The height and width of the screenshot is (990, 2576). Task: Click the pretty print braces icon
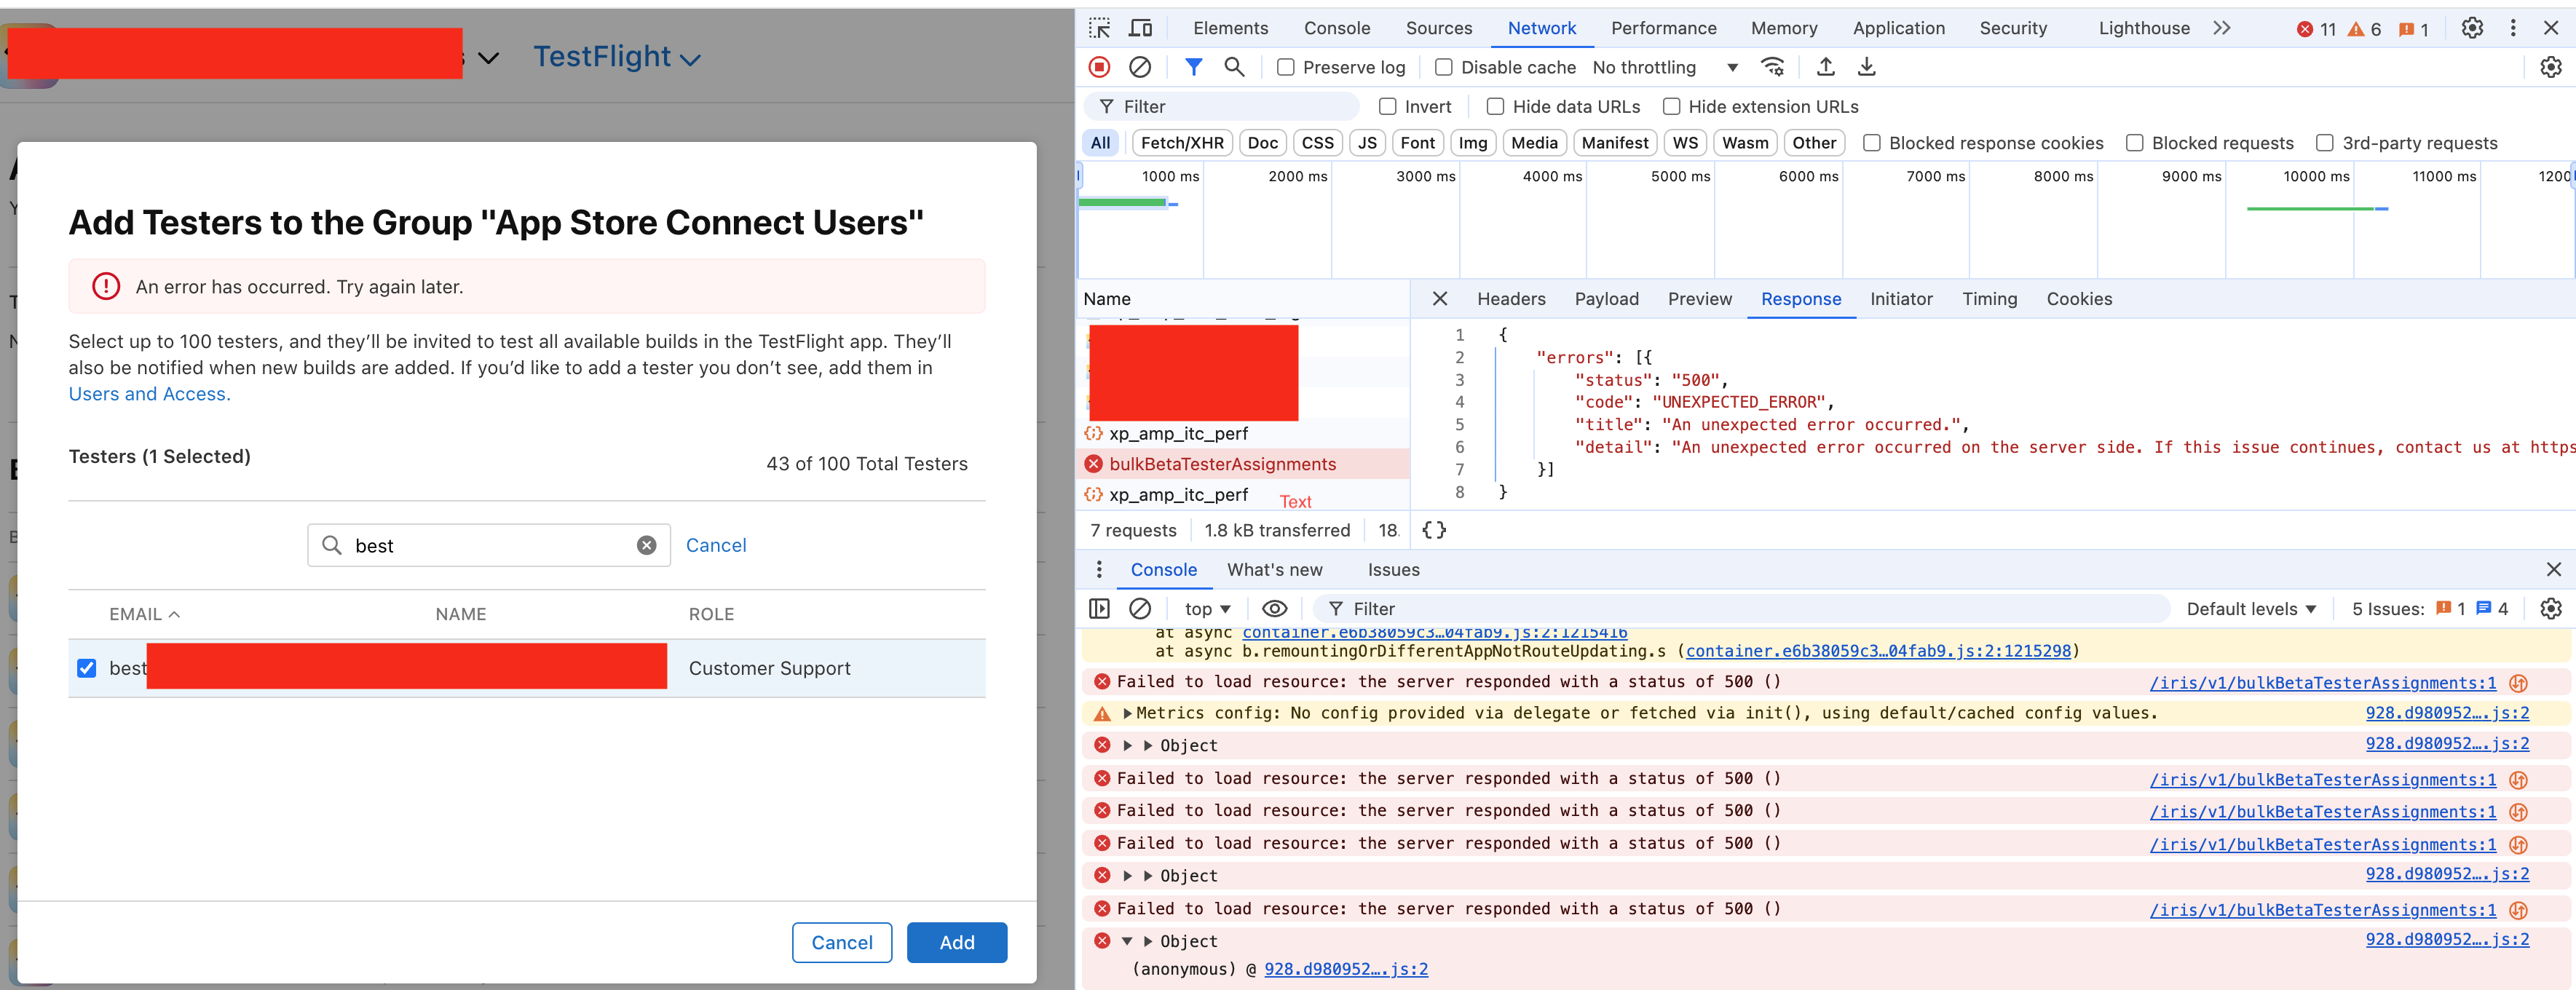1433,530
